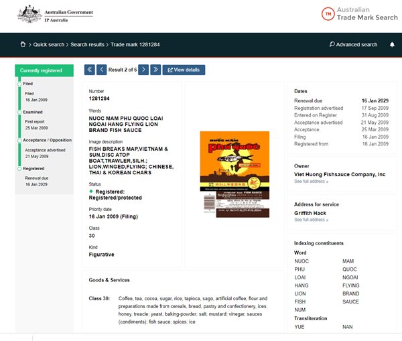This screenshot has width=402, height=341.
Task: Click the Currently registered status banner
Action: click(x=44, y=70)
